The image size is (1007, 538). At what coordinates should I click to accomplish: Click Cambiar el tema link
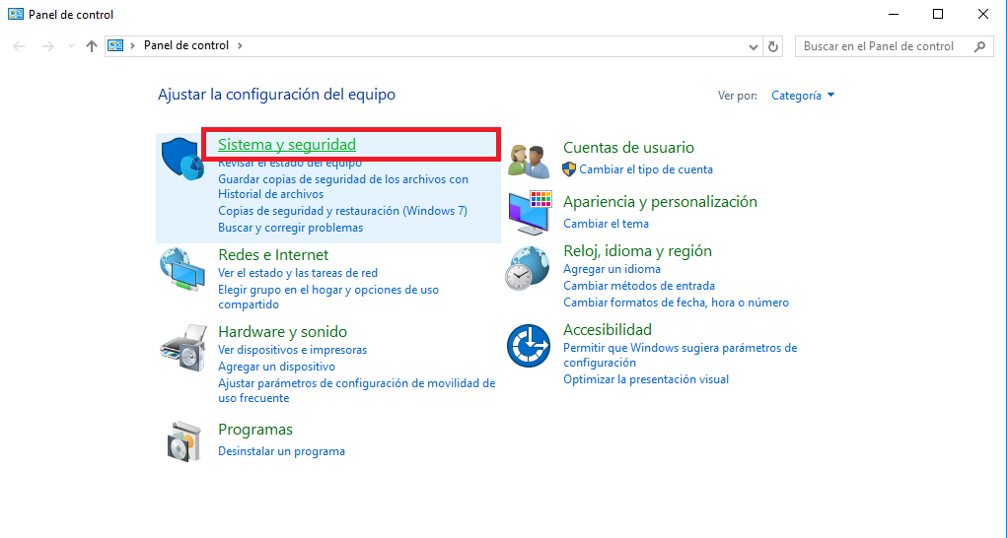click(x=606, y=224)
